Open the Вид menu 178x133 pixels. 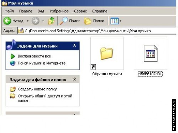41,11
